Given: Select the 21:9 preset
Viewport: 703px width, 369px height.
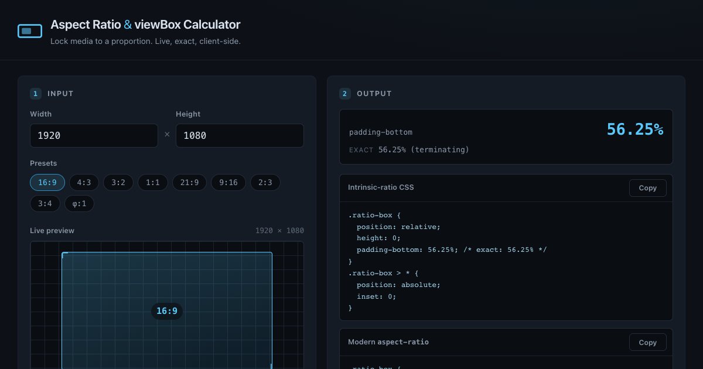Looking at the screenshot, I should (x=189, y=183).
